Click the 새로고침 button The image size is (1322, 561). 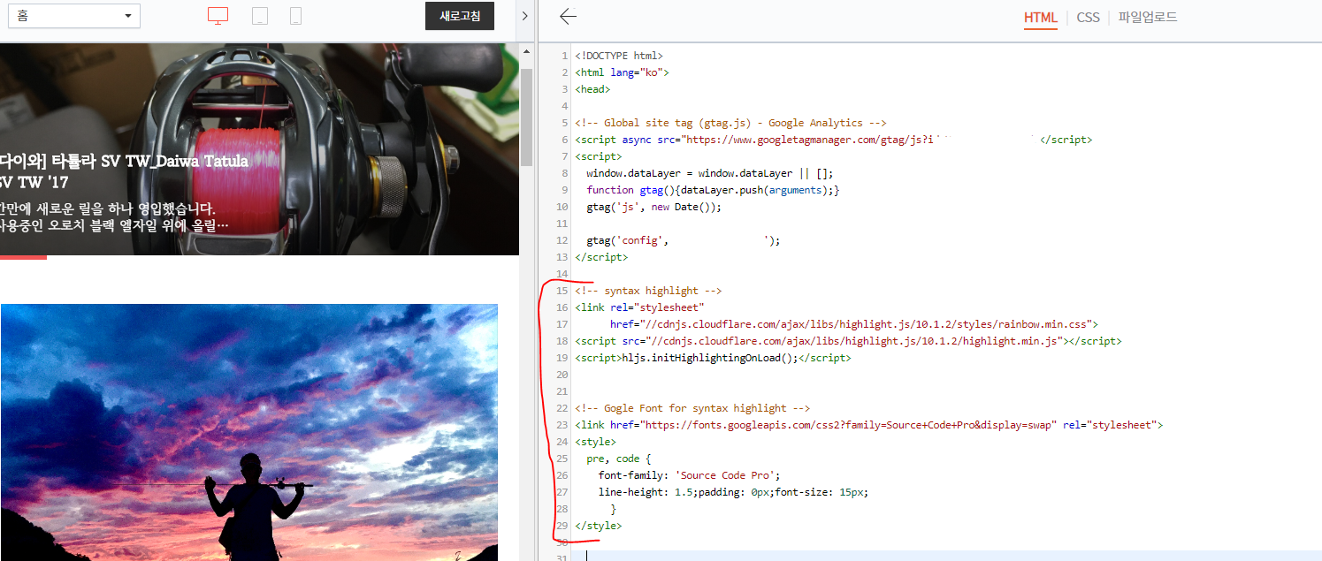460,16
